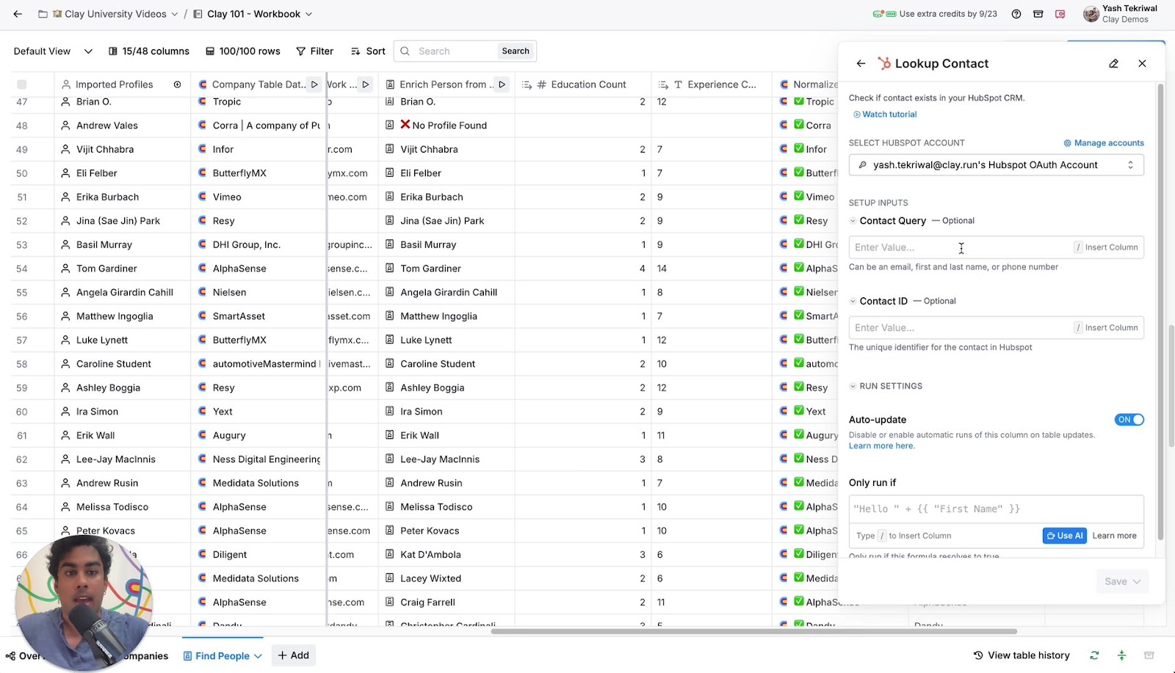Run the Enrich Person column play icon
Screen dimensions: 1175x673
pos(502,84)
